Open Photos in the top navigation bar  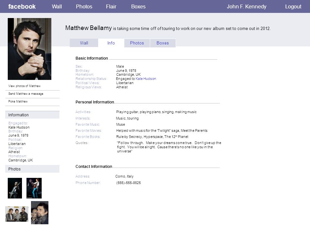[84, 6]
